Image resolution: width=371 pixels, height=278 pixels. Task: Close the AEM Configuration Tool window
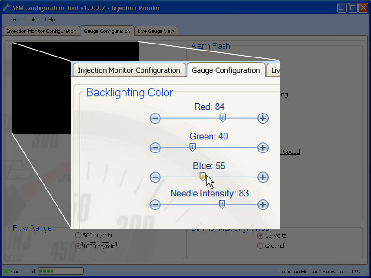click(x=363, y=8)
